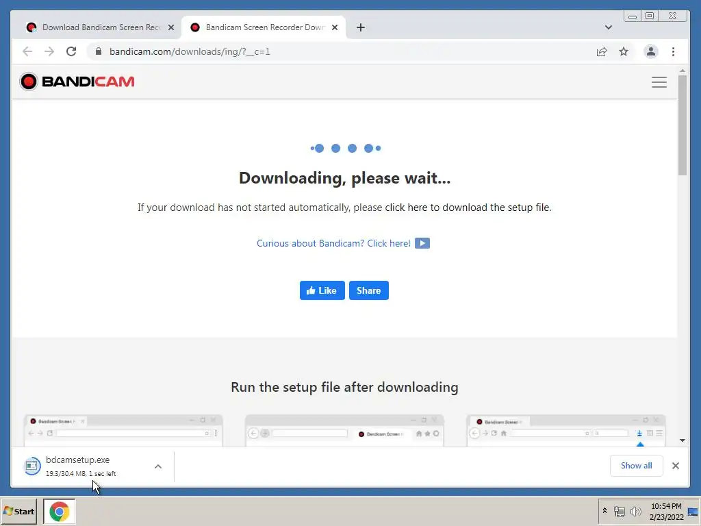Click Show all downloads
The image size is (701, 526).
click(x=636, y=466)
